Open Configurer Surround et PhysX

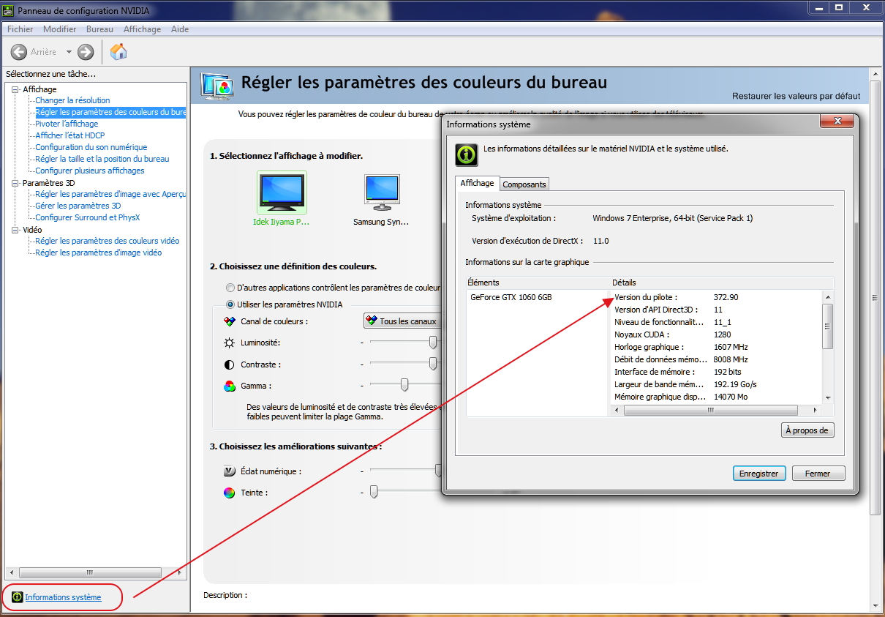coord(88,217)
